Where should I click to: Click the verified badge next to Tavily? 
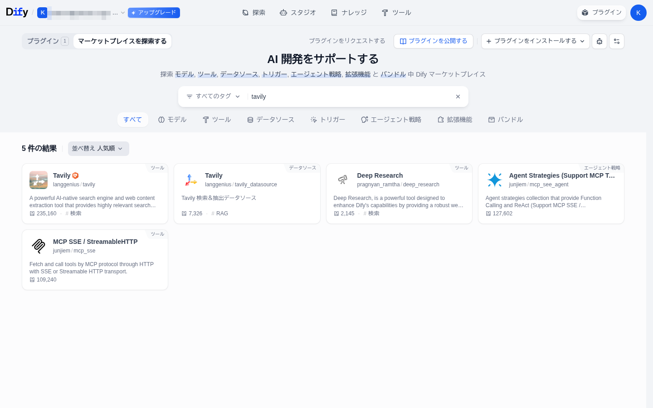click(x=76, y=175)
